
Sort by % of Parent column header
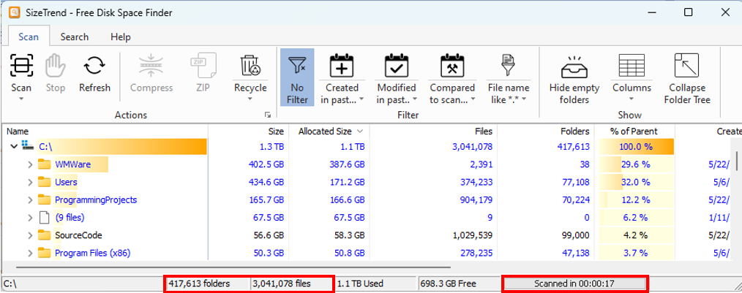click(x=634, y=132)
